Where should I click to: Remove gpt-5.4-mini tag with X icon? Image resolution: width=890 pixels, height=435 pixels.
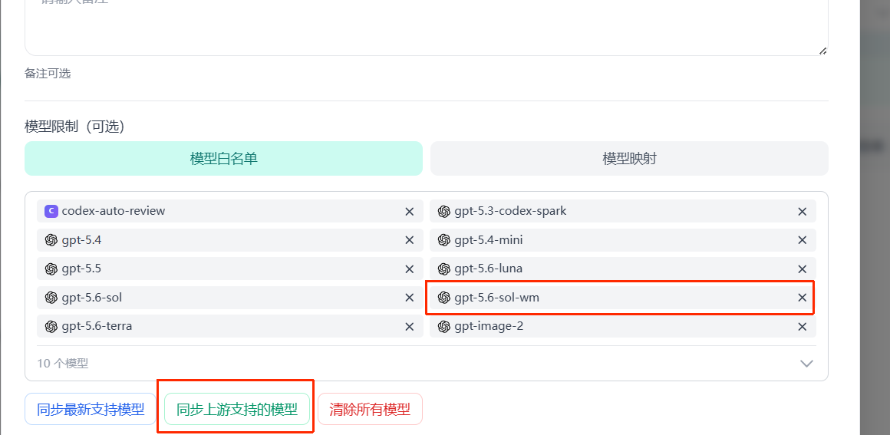[802, 240]
